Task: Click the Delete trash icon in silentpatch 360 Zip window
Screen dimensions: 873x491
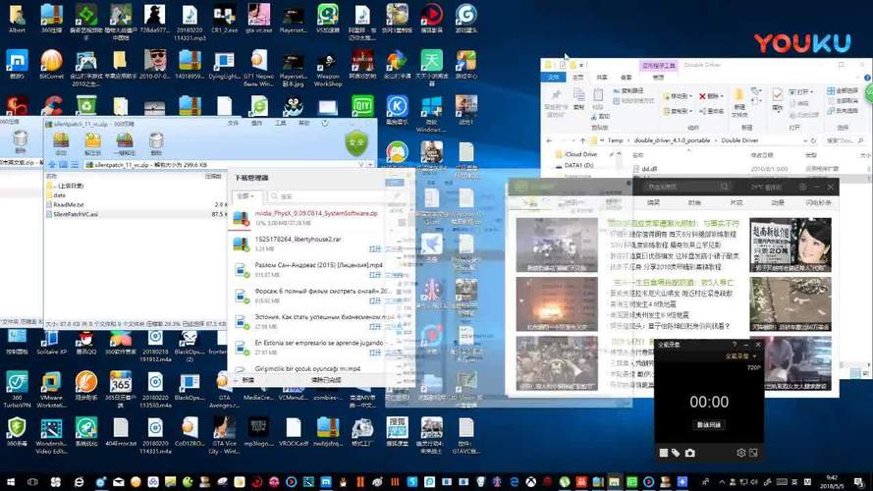Action: [x=156, y=144]
